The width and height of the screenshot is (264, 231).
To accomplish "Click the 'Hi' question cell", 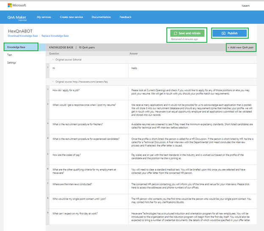I will [x=89, y=71].
